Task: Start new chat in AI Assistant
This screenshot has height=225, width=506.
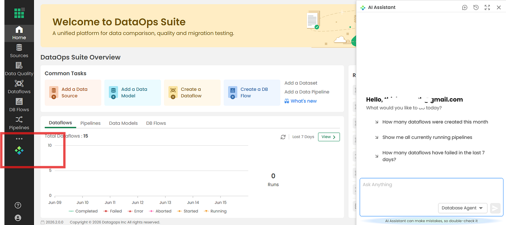Action: (465, 8)
